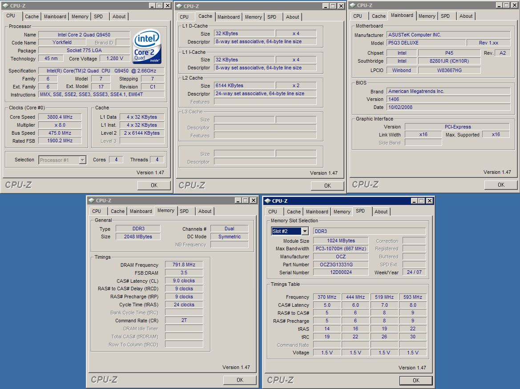Image resolution: width=520 pixels, height=389 pixels.
Task: Click the LPCIO value W83667HG
Action: coord(449,70)
